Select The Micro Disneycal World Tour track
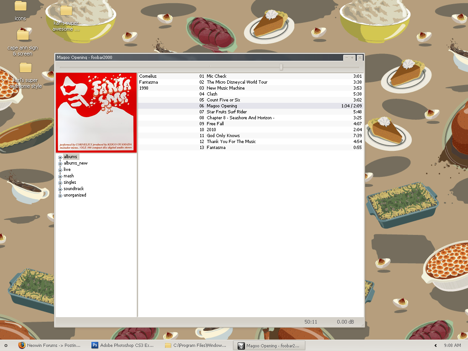 coord(250,82)
